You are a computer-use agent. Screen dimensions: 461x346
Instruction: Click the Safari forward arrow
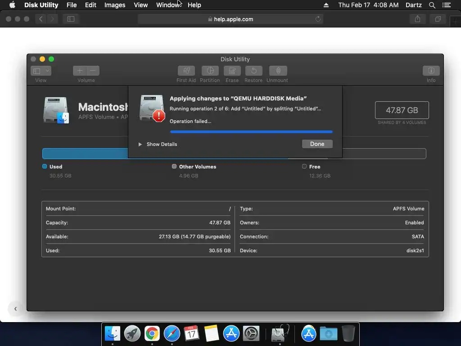52,19
